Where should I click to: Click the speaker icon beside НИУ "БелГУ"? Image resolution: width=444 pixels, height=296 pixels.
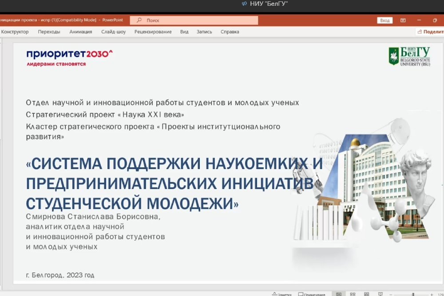(244, 4)
